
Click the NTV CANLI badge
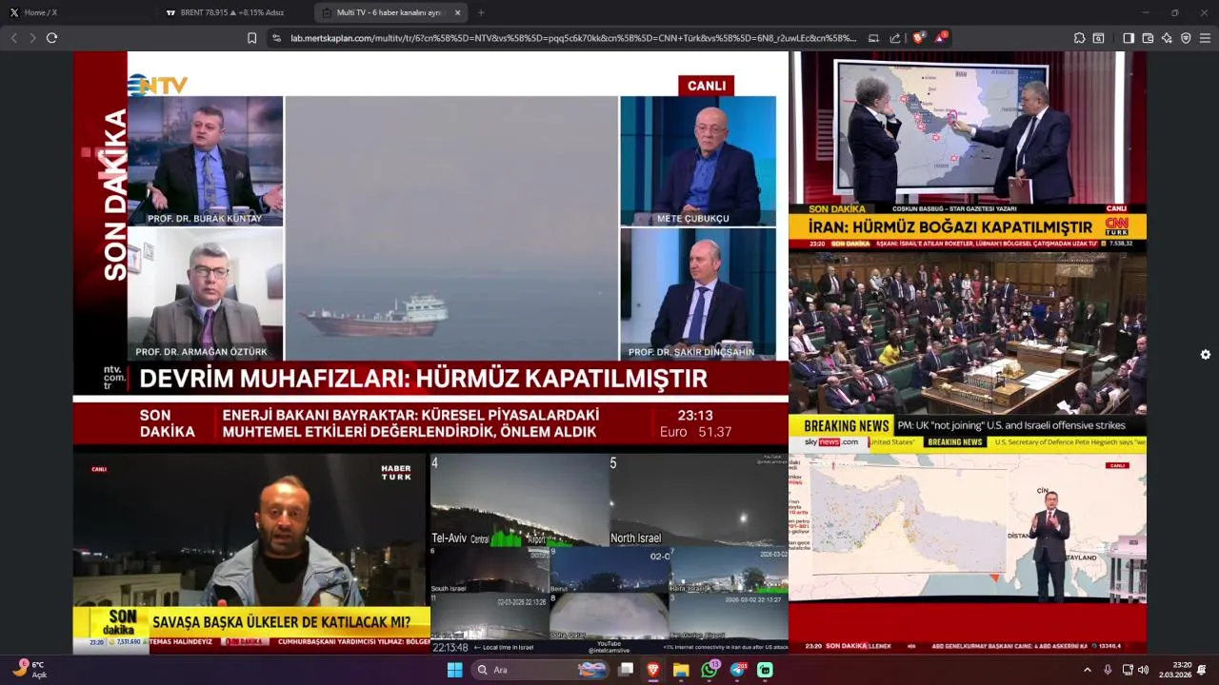(x=707, y=86)
